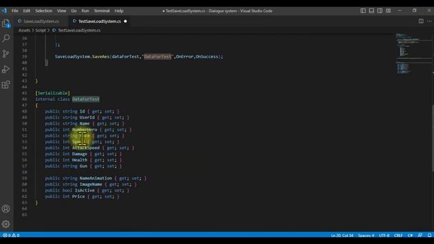Screen dimensions: 434x244
Task: Click Assets in the breadcrumb
Action: (x=24, y=30)
